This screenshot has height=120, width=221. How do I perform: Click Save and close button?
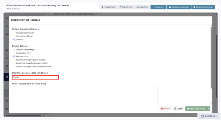pos(196,108)
